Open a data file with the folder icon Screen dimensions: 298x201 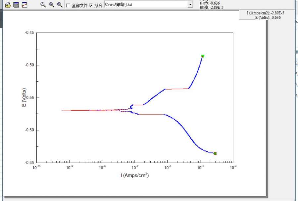8,5
